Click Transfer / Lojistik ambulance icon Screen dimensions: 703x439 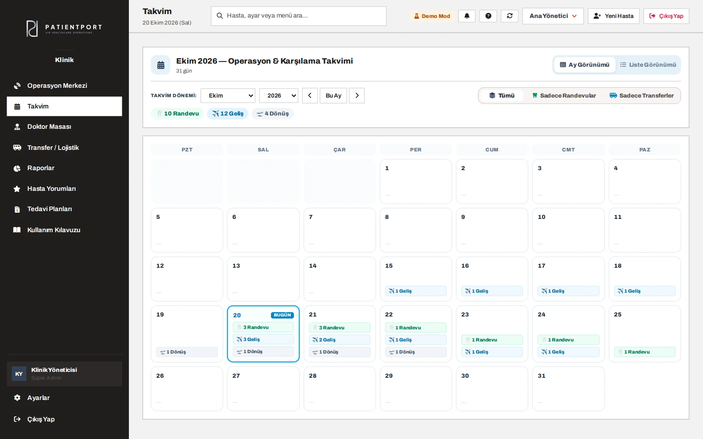click(17, 148)
